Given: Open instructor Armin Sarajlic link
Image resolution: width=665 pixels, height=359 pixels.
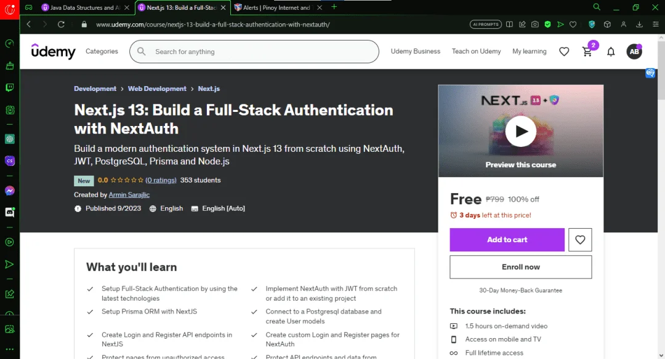Looking at the screenshot, I should pyautogui.click(x=129, y=195).
